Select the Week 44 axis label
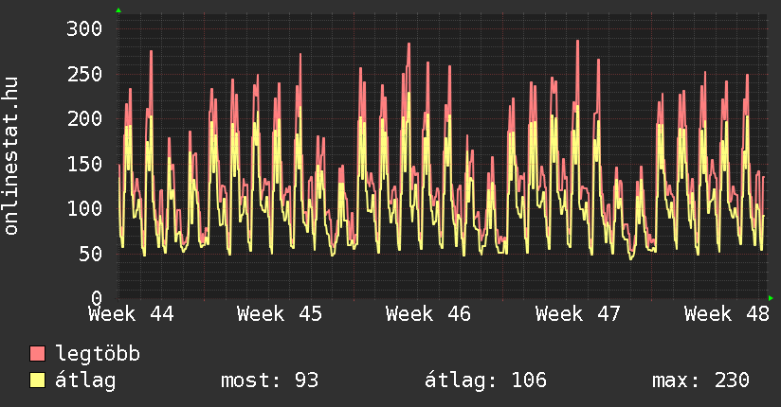The image size is (781, 407). point(132,313)
